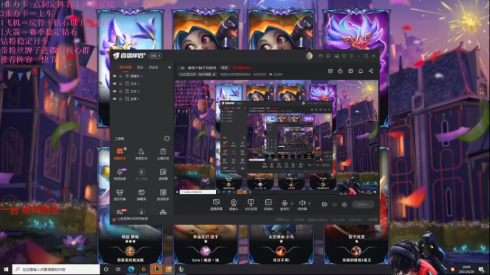Click the 修改 button beside stream title
Screen dimensions: 490x275
point(225,68)
